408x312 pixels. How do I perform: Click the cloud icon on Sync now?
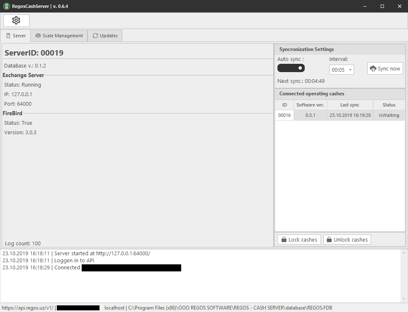pyautogui.click(x=373, y=69)
